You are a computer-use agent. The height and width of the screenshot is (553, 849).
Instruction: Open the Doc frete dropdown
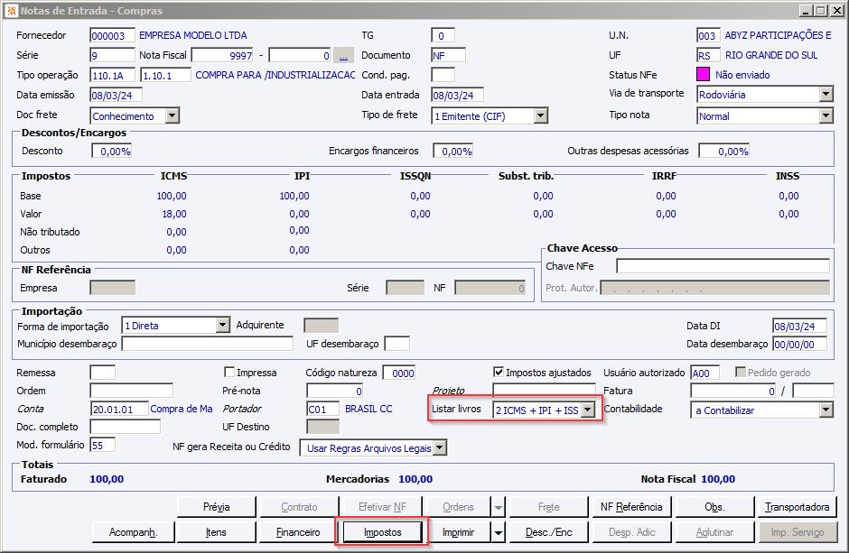(173, 115)
